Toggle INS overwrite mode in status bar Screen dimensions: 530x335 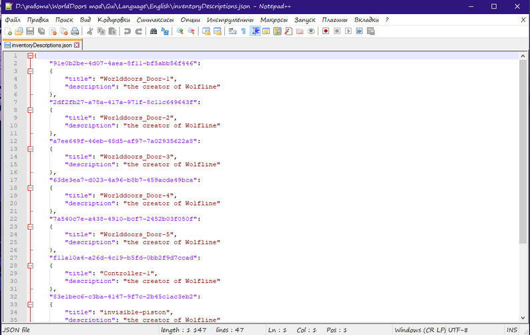tap(512, 330)
